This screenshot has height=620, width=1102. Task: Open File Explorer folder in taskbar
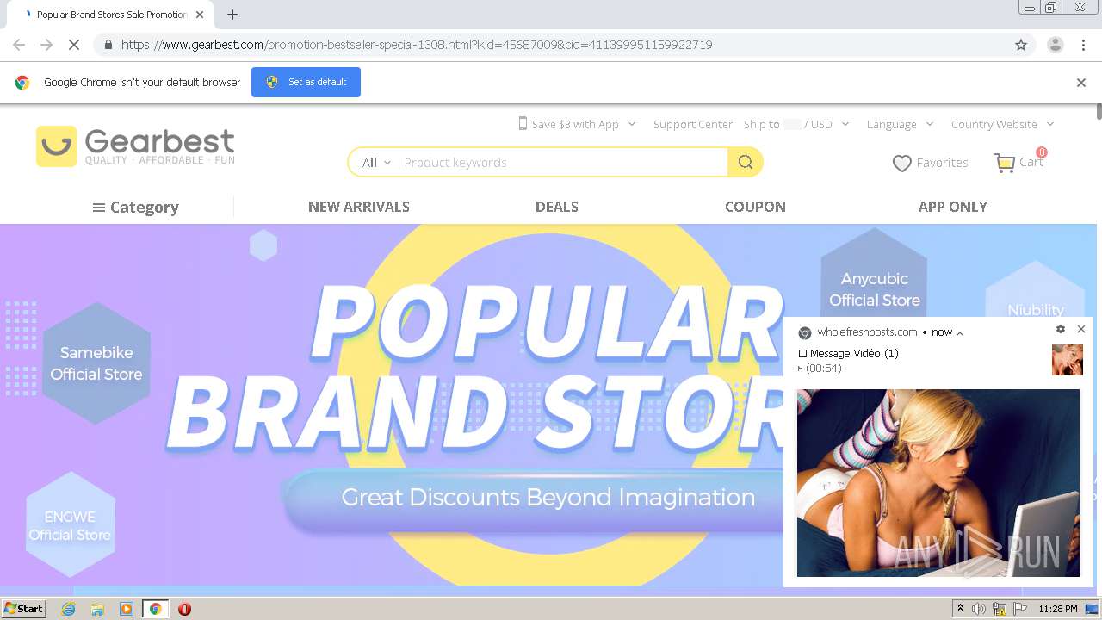tap(97, 609)
